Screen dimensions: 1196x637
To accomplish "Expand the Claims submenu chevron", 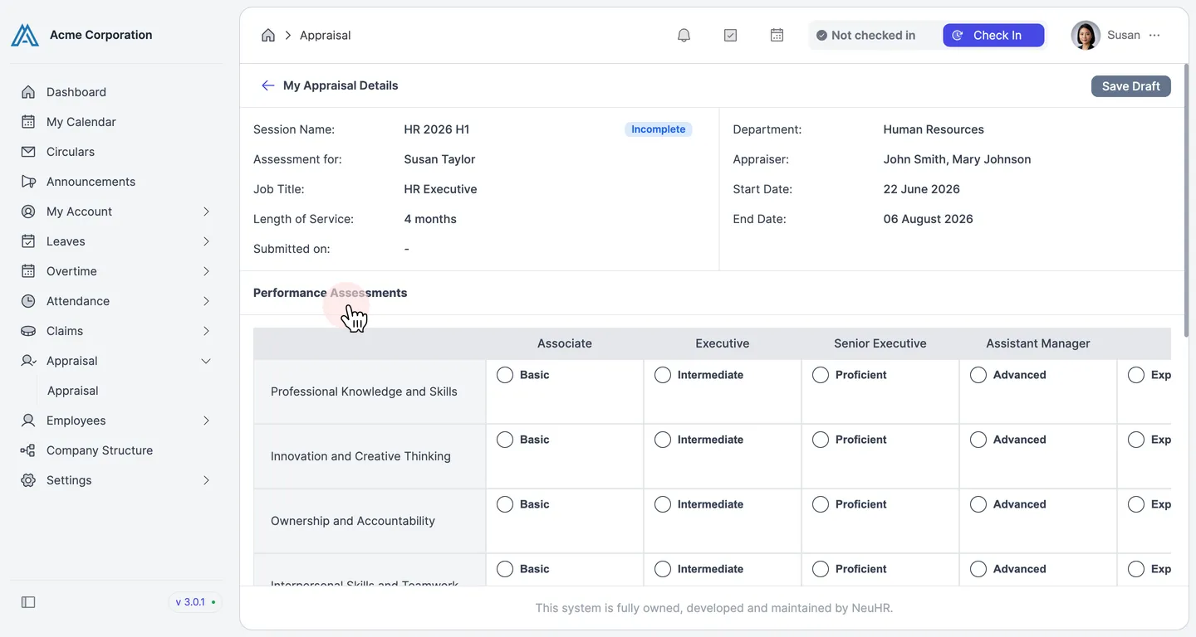I will click(x=206, y=331).
